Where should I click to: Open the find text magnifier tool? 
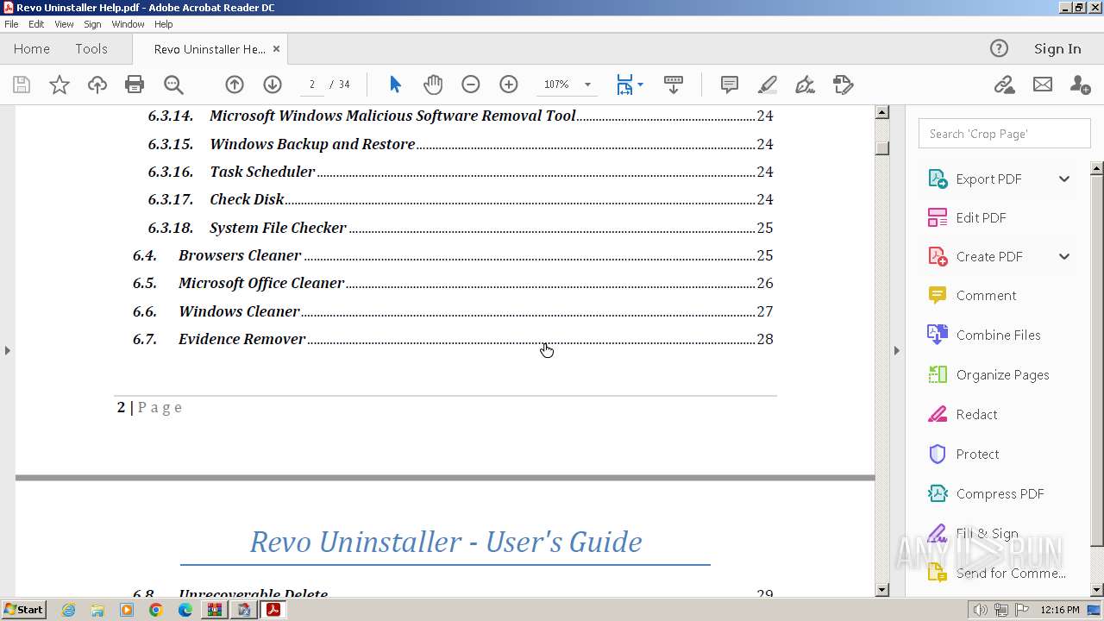tap(173, 85)
